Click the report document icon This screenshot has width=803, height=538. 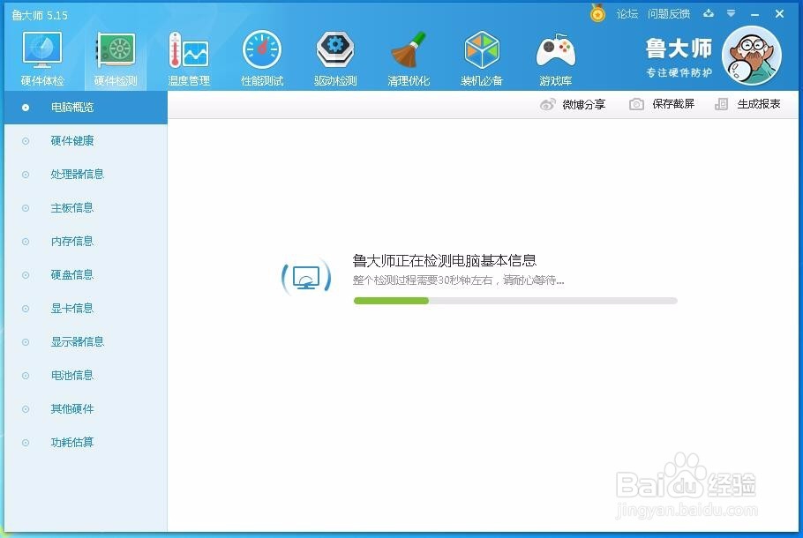(721, 104)
